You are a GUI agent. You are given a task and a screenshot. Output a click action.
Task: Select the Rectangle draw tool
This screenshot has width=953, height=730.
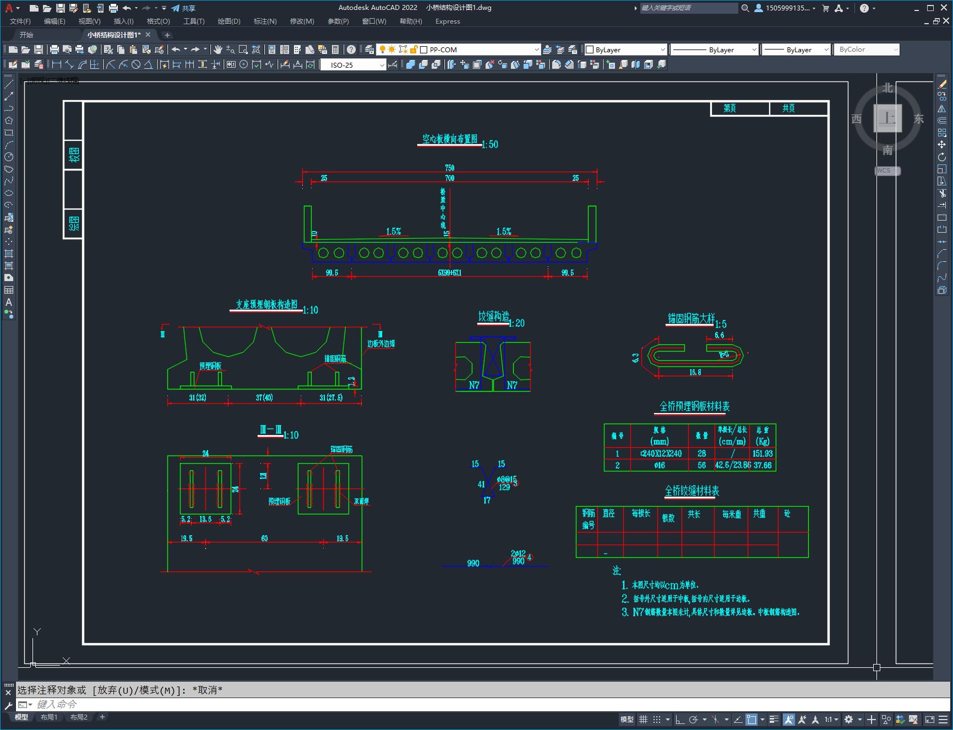pos(9,133)
